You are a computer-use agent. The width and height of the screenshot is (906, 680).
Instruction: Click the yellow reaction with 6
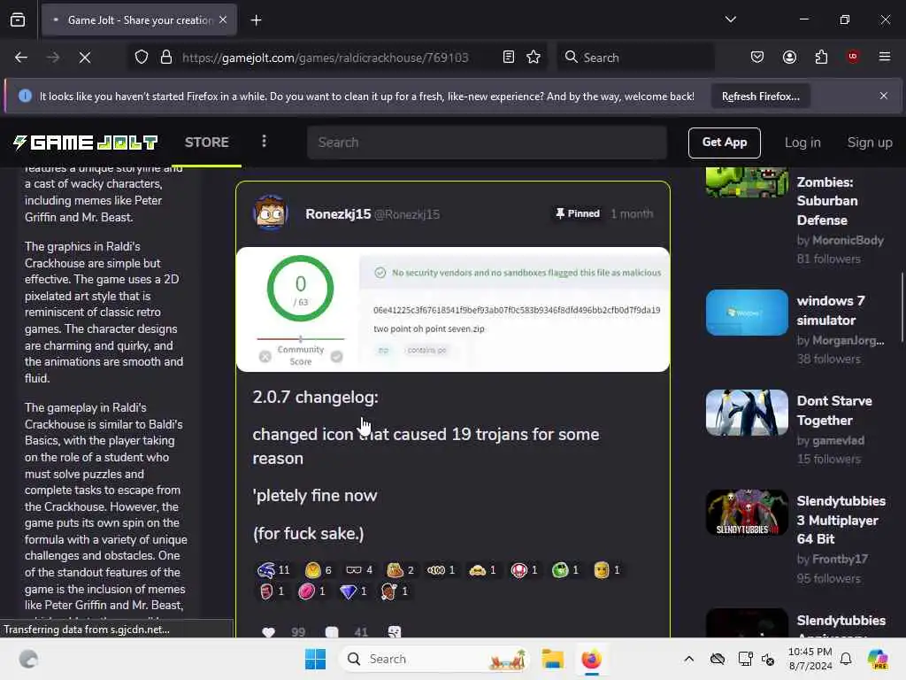pos(319,570)
